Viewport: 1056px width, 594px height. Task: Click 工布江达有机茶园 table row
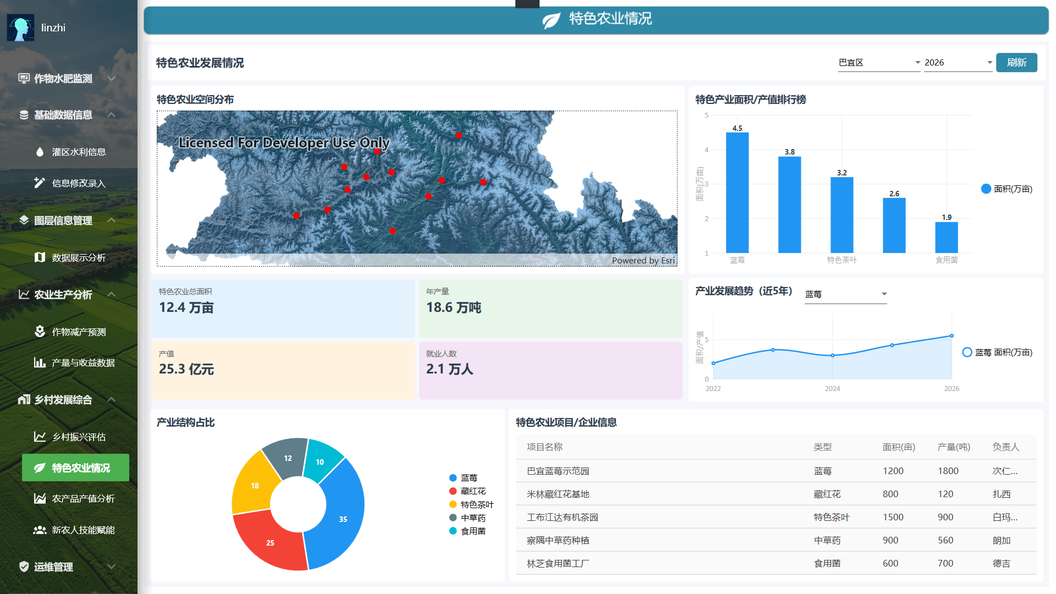[776, 517]
